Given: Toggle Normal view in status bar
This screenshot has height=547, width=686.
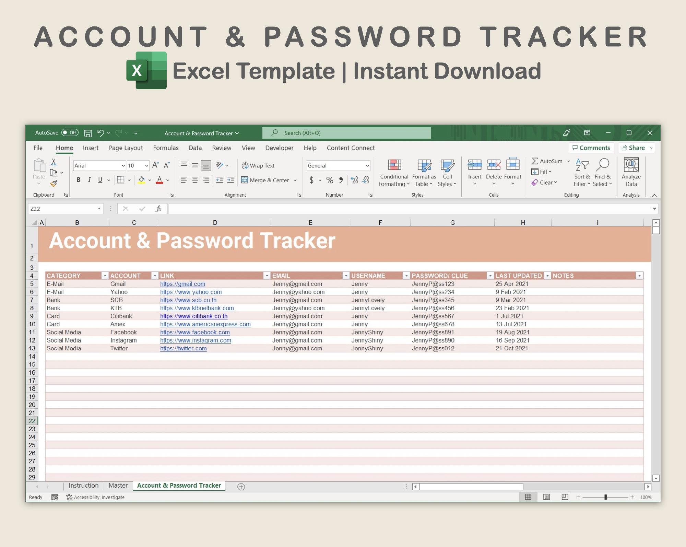Looking at the screenshot, I should [528, 497].
